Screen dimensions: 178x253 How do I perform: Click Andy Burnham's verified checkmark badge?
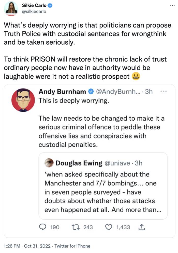91,92
